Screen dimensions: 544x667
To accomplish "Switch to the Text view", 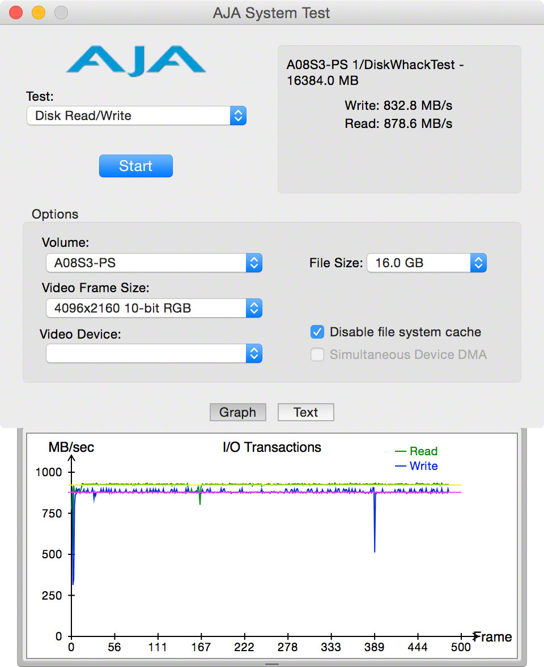I will [305, 412].
